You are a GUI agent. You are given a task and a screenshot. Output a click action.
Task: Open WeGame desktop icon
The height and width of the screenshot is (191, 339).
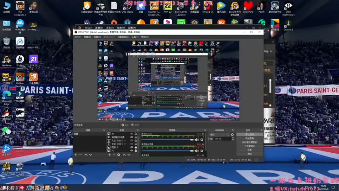tap(6, 61)
